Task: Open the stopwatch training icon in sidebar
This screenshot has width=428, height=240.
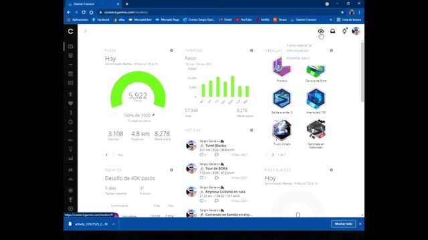Action: tap(70, 122)
